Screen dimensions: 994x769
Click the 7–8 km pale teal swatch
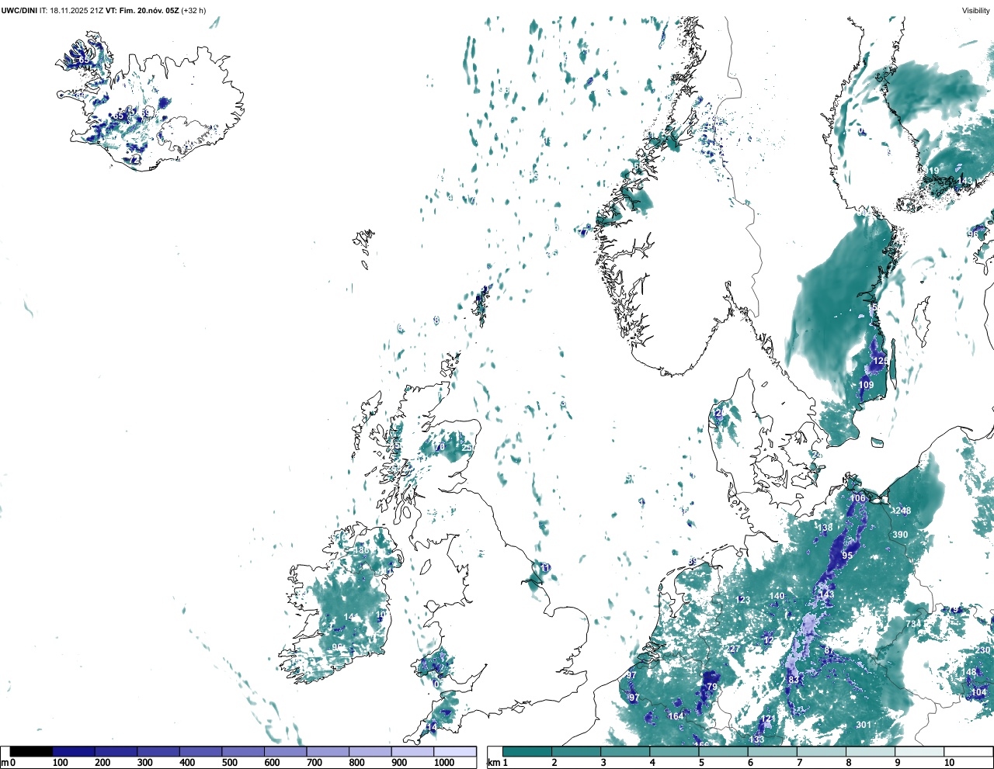coord(821,751)
